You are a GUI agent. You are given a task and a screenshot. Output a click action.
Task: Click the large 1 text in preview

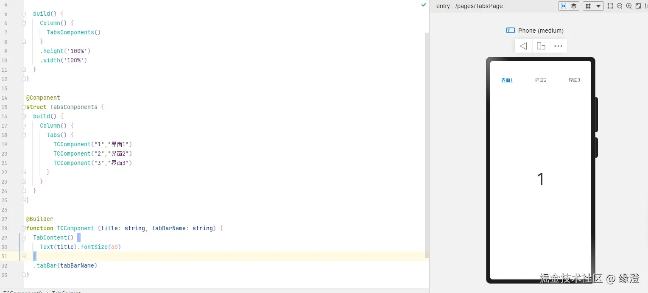point(540,179)
